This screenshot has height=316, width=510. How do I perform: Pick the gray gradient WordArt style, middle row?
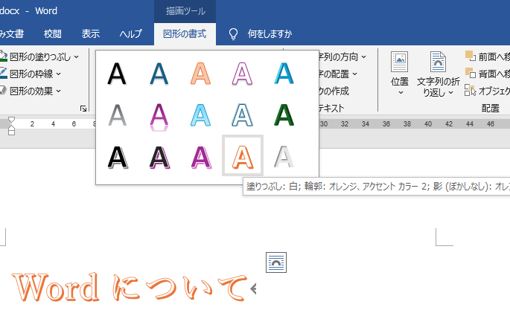coord(117,115)
